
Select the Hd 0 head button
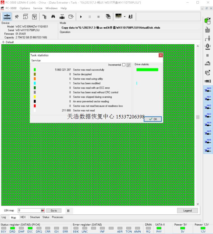point(207,89)
